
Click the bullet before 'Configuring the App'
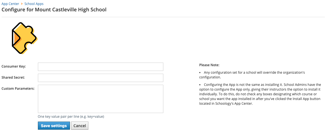[200, 85]
